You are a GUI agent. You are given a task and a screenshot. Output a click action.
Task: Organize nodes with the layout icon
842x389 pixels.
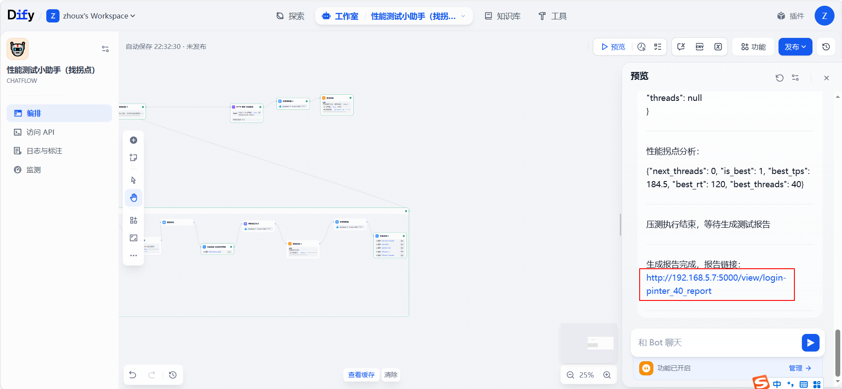tap(134, 220)
